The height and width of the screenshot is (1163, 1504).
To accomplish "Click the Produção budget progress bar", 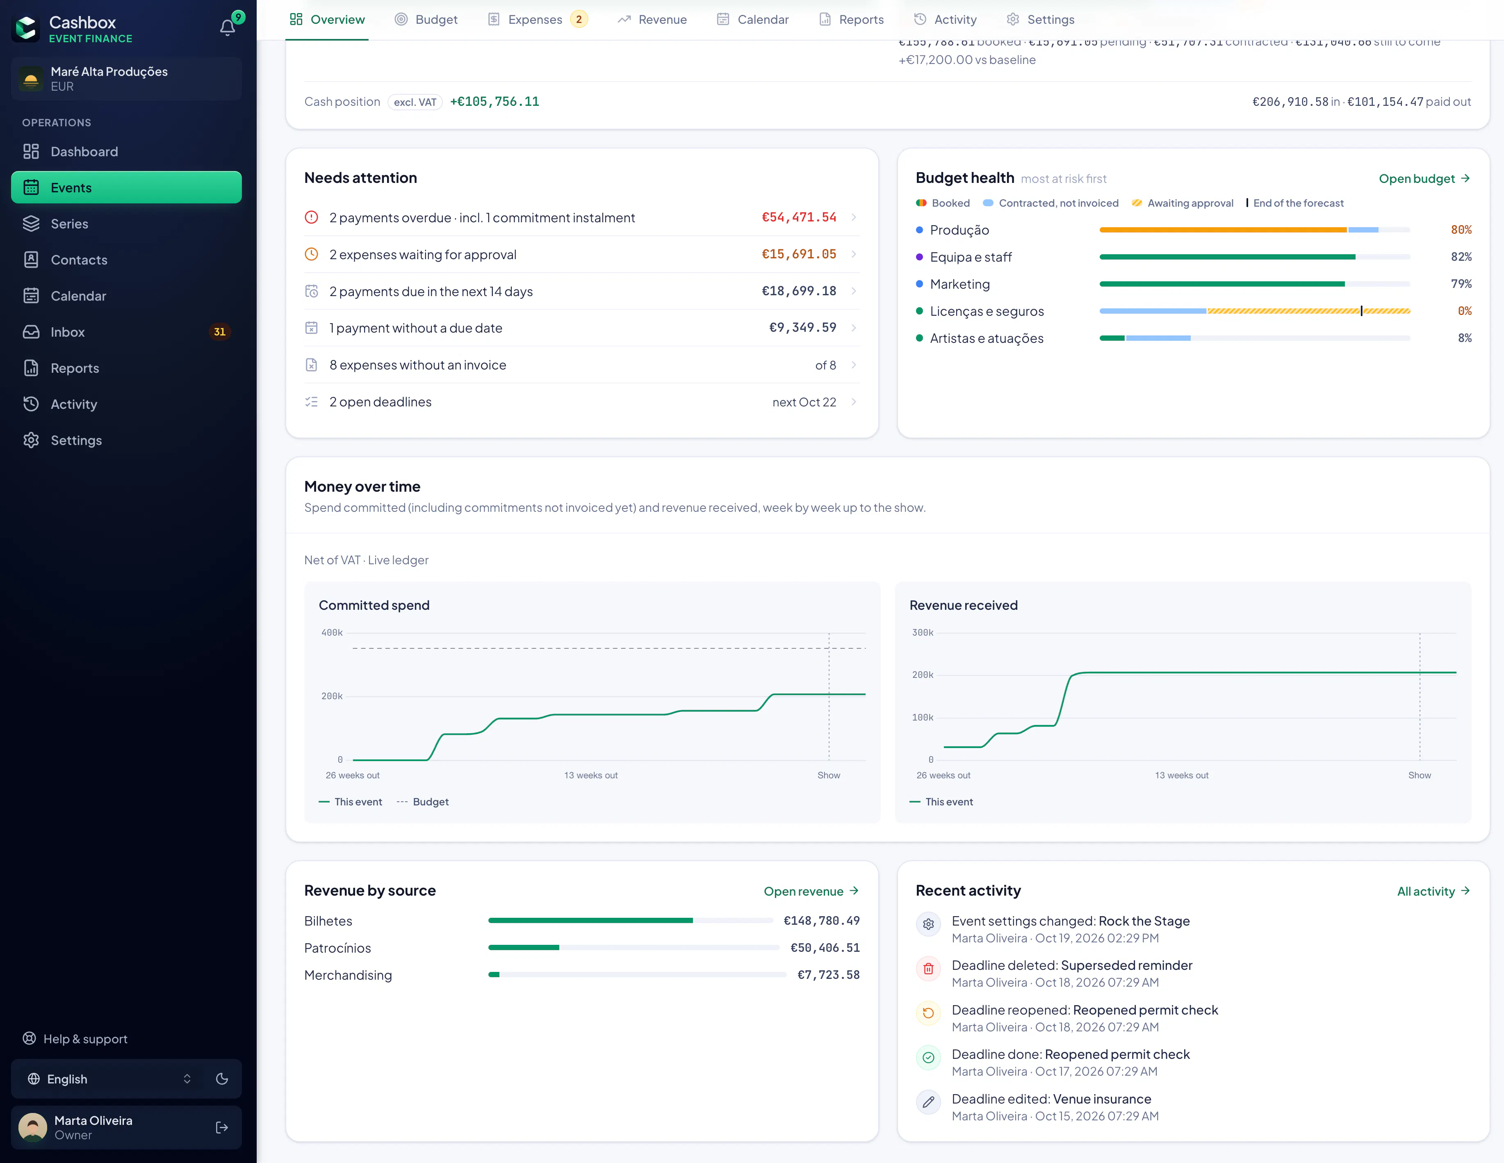I will (x=1255, y=230).
